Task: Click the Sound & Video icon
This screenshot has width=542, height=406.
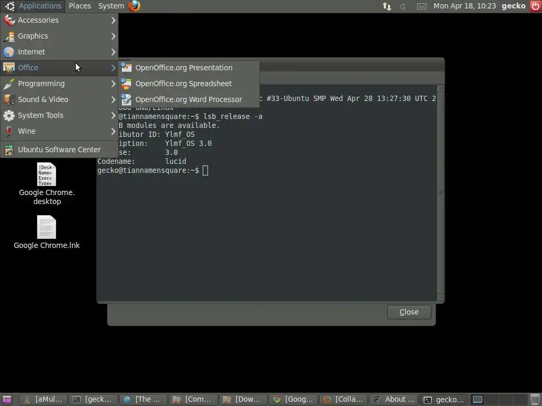Action: [9, 99]
